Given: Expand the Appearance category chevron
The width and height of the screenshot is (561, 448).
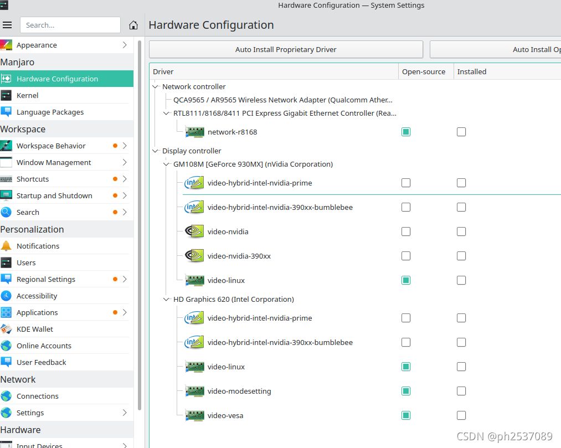Looking at the screenshot, I should [x=125, y=45].
